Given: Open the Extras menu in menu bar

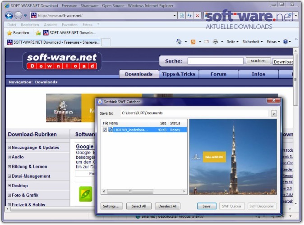Looking at the screenshot, I should tap(87, 25).
